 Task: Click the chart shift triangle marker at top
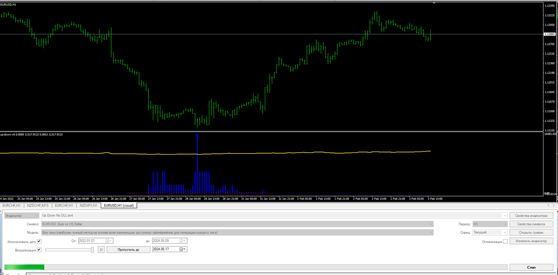click(x=434, y=3)
